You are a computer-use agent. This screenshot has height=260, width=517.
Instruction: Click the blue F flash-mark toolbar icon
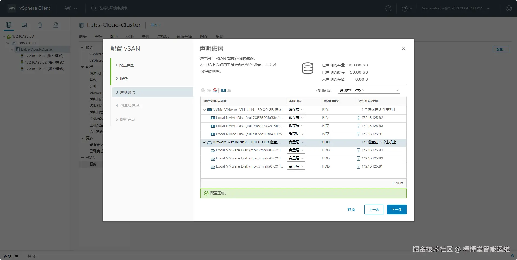coord(223,90)
